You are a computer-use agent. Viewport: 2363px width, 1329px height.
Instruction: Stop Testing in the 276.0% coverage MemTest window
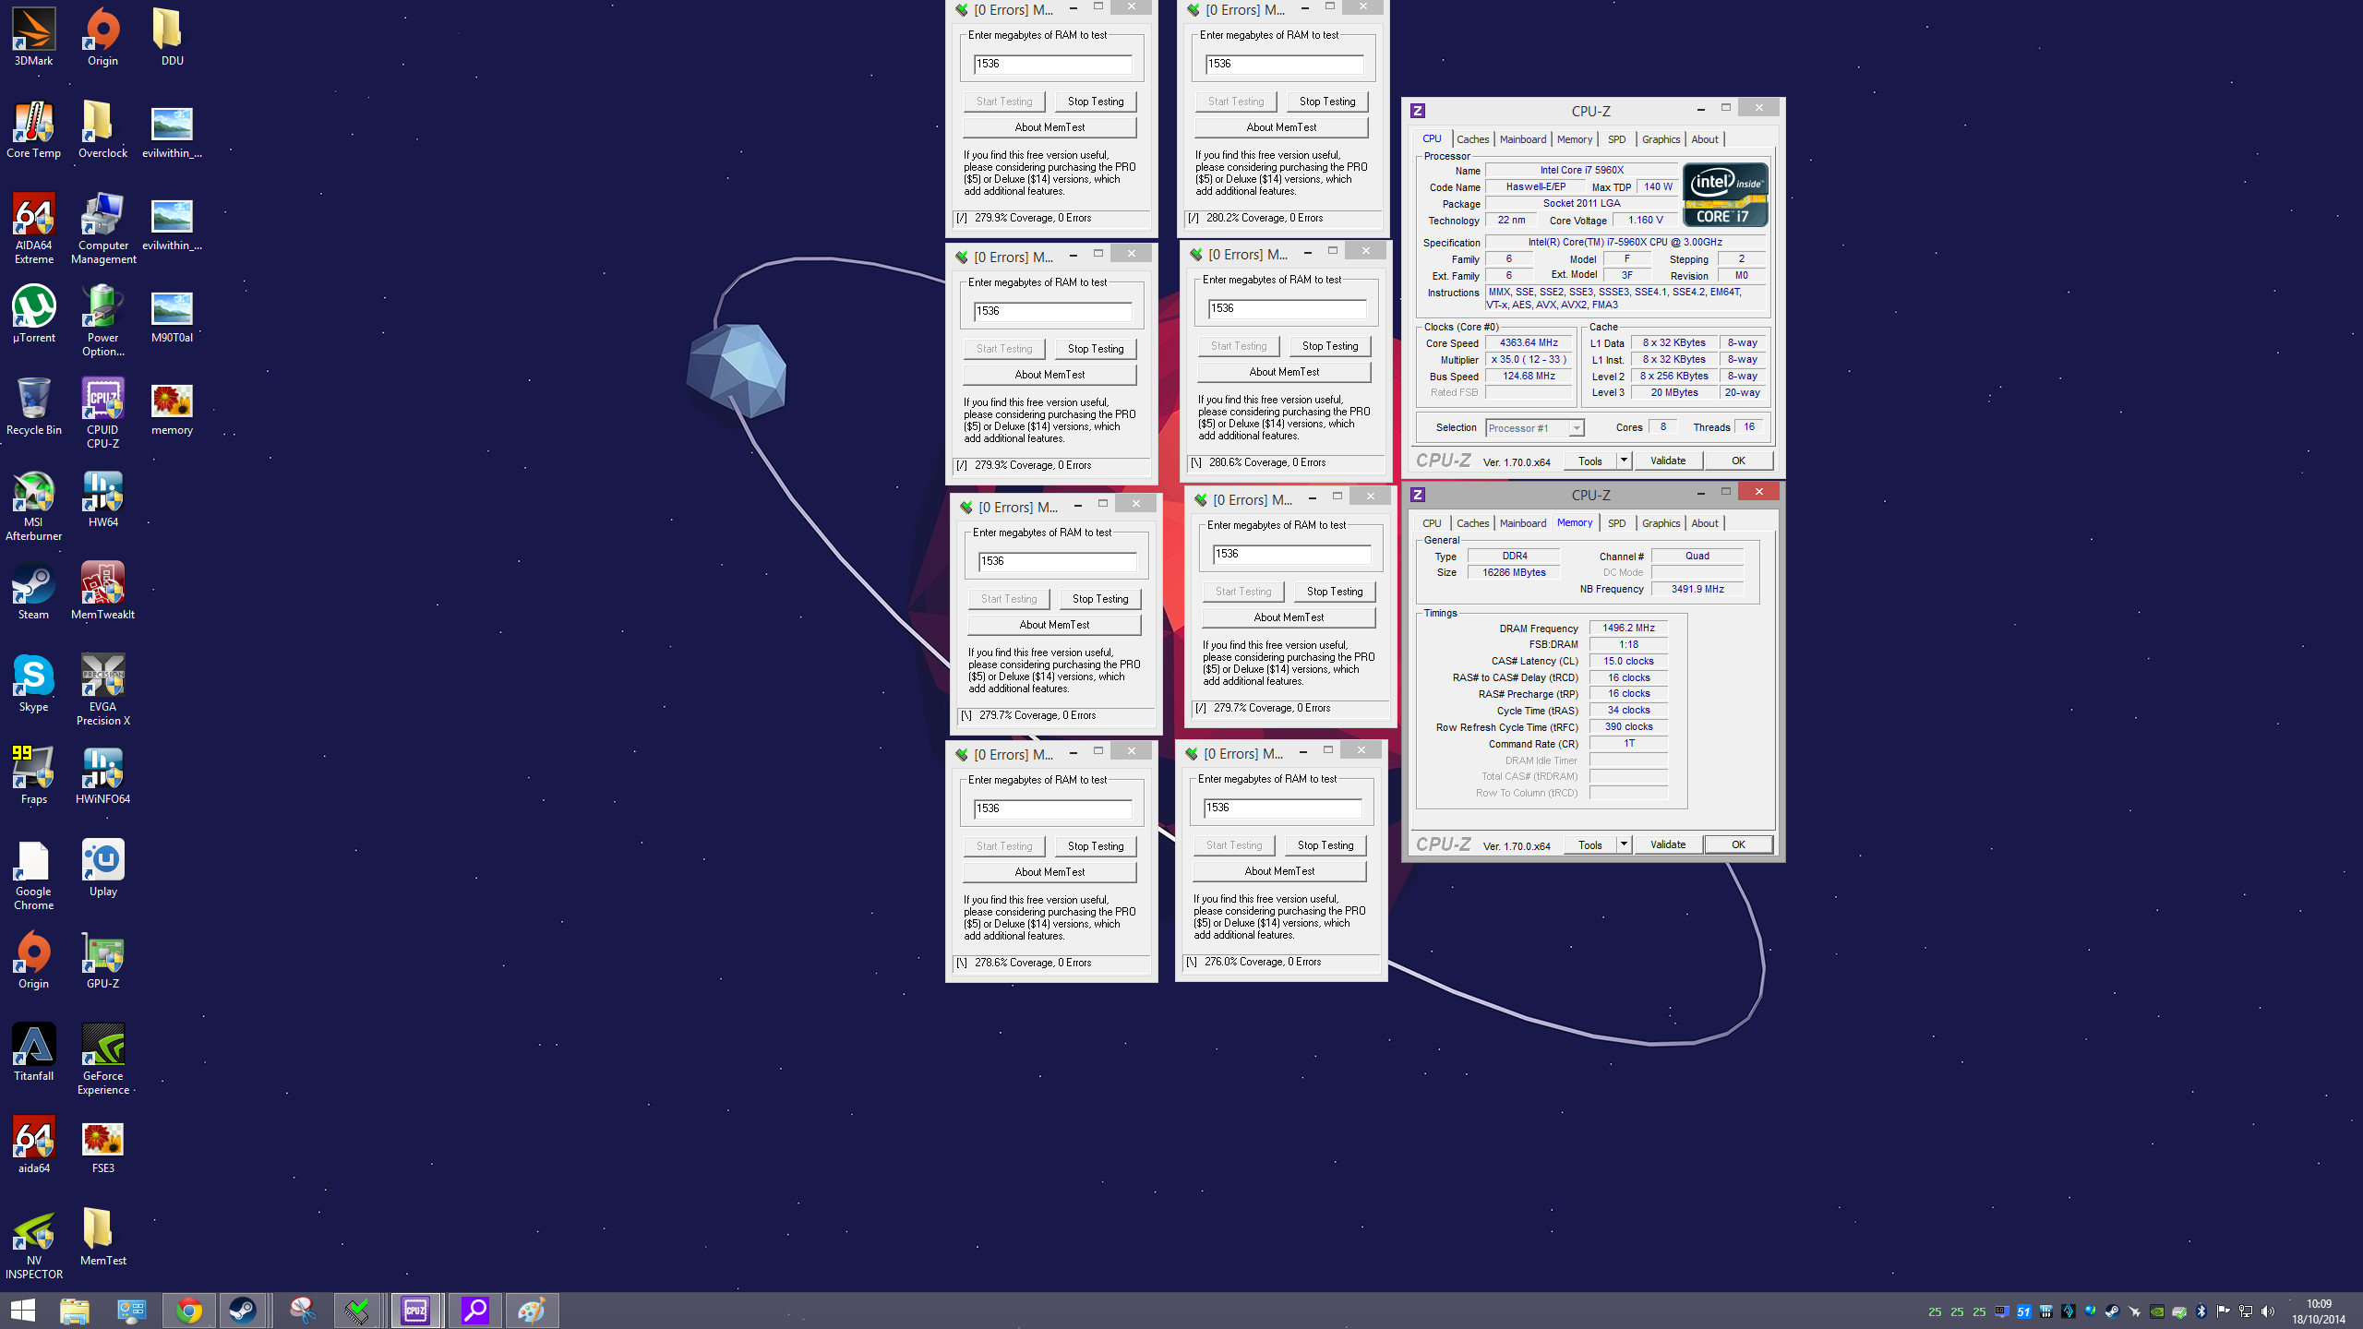tap(1325, 845)
